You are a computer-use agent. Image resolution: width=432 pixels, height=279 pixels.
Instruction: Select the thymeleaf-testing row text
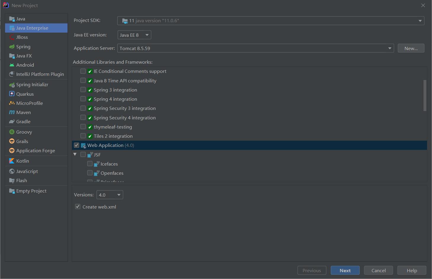[113, 127]
